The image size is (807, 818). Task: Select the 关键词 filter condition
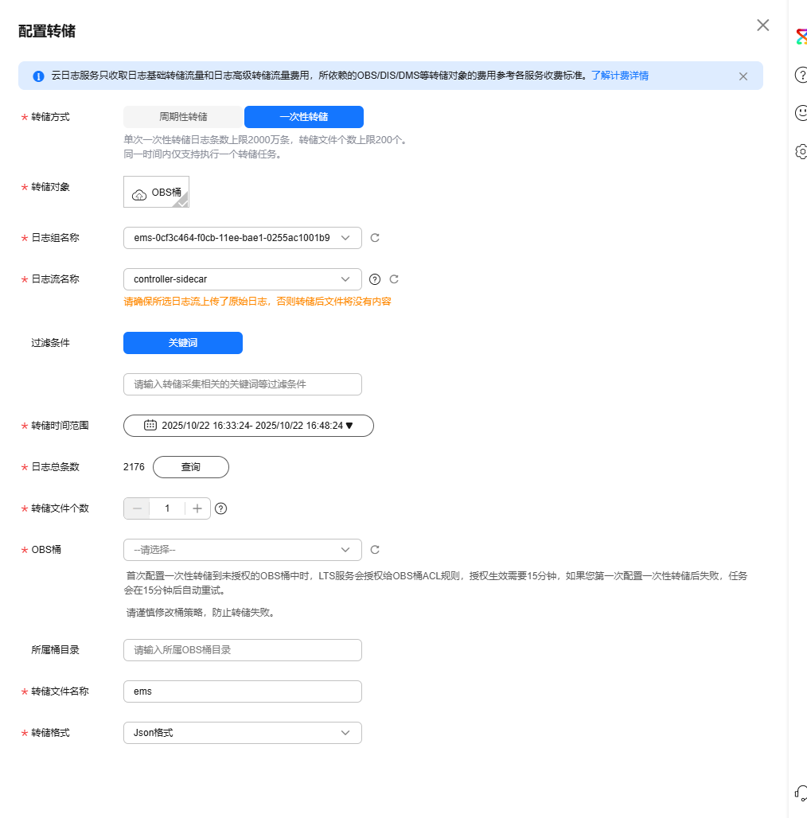[x=183, y=343]
